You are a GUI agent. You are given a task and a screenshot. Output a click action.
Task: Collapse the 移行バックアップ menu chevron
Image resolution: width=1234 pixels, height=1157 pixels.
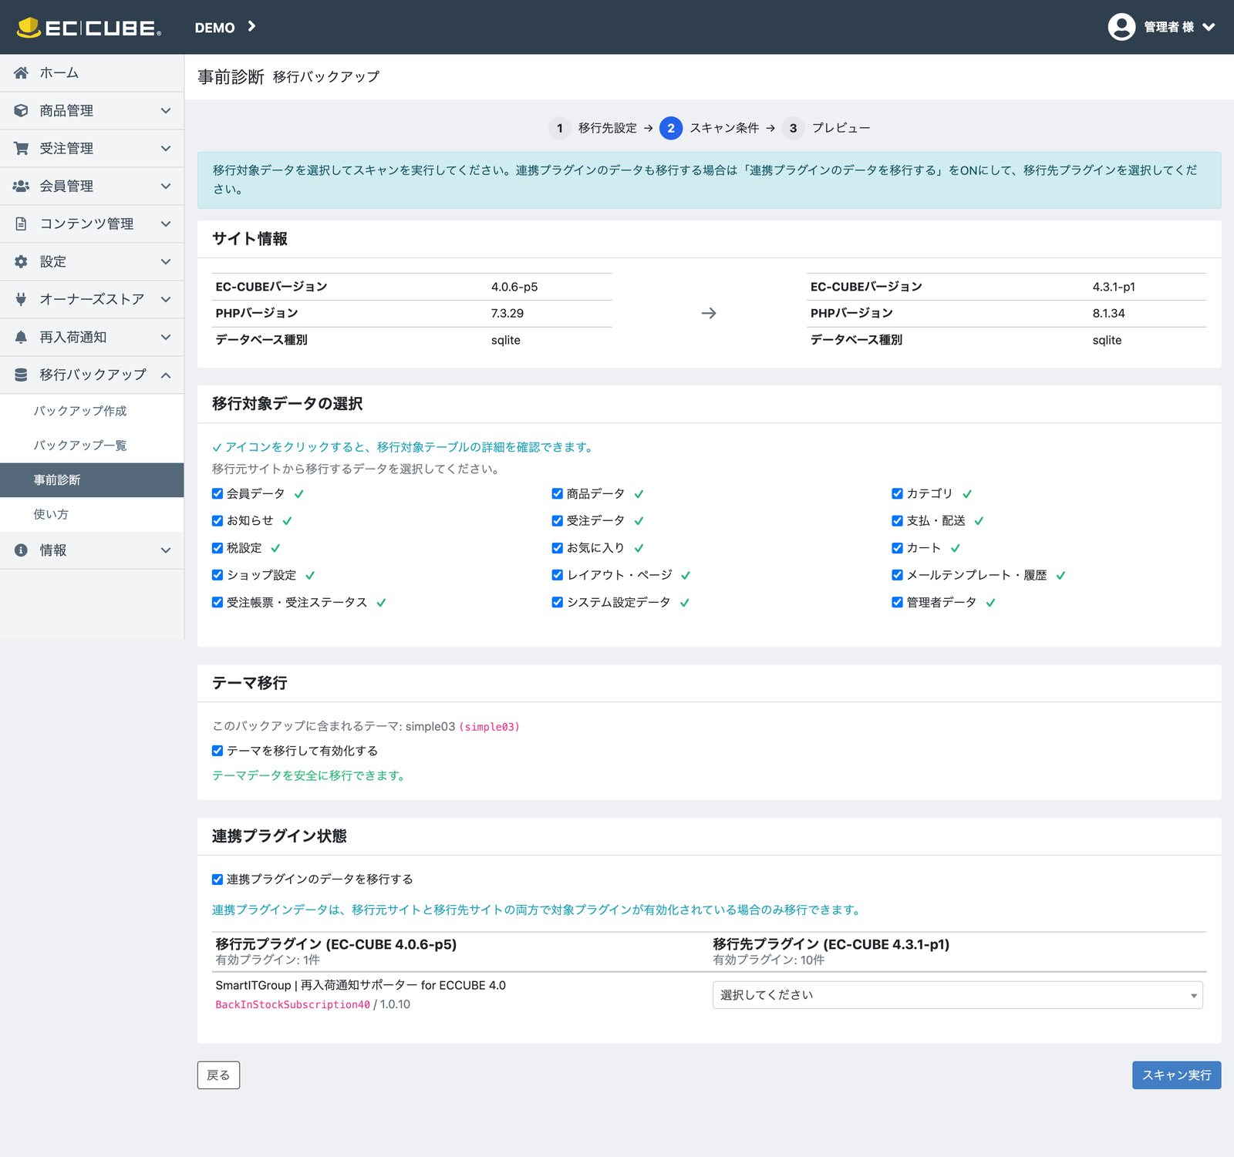coord(166,375)
